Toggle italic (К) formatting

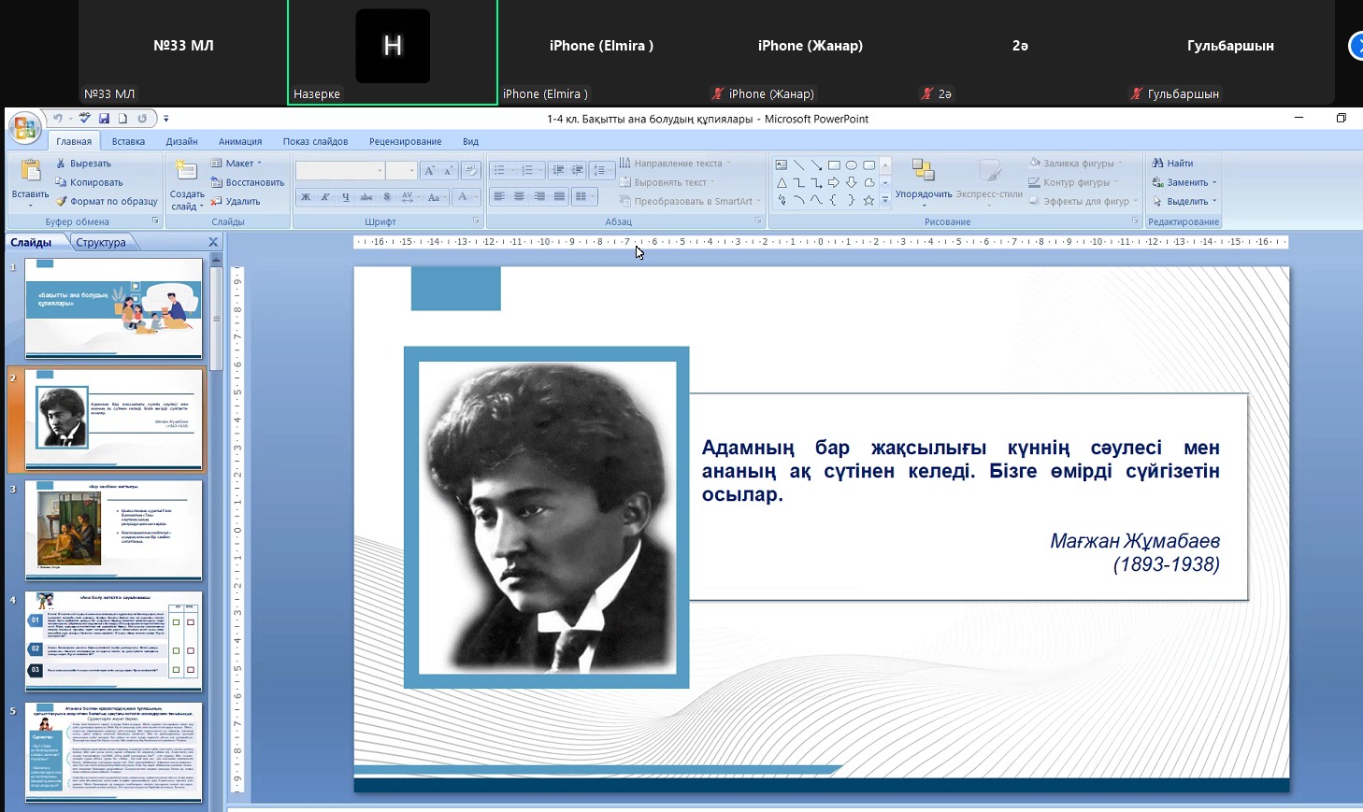(325, 197)
